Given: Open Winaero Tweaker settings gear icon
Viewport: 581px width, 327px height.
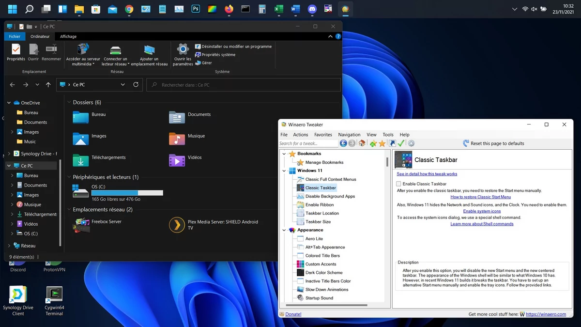Looking at the screenshot, I should pos(411,143).
